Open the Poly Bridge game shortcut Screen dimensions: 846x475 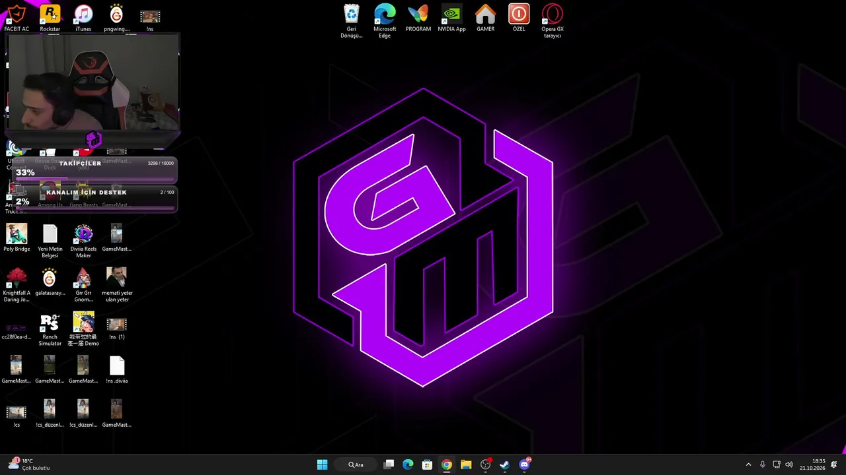click(x=17, y=238)
